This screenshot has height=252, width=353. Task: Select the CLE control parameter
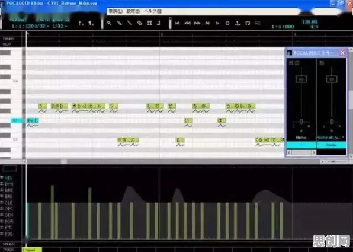click(x=8, y=203)
